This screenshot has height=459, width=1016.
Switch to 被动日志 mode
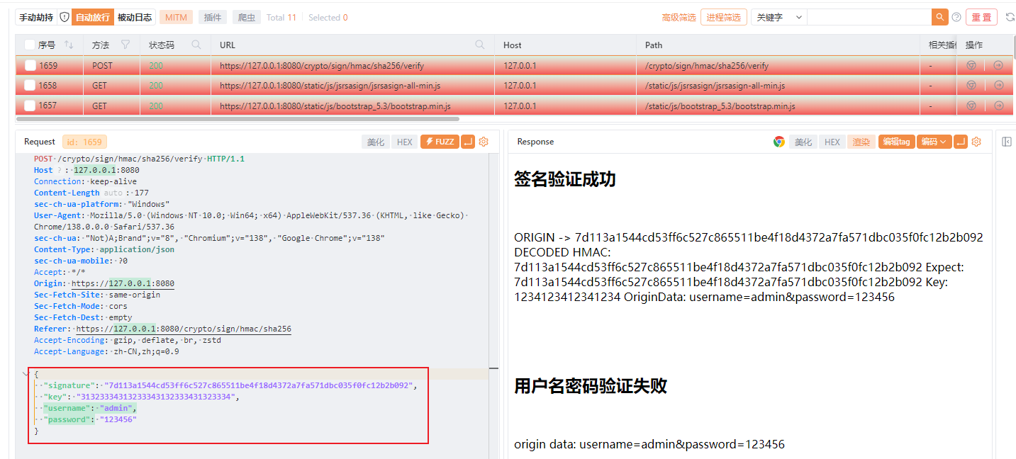point(135,17)
